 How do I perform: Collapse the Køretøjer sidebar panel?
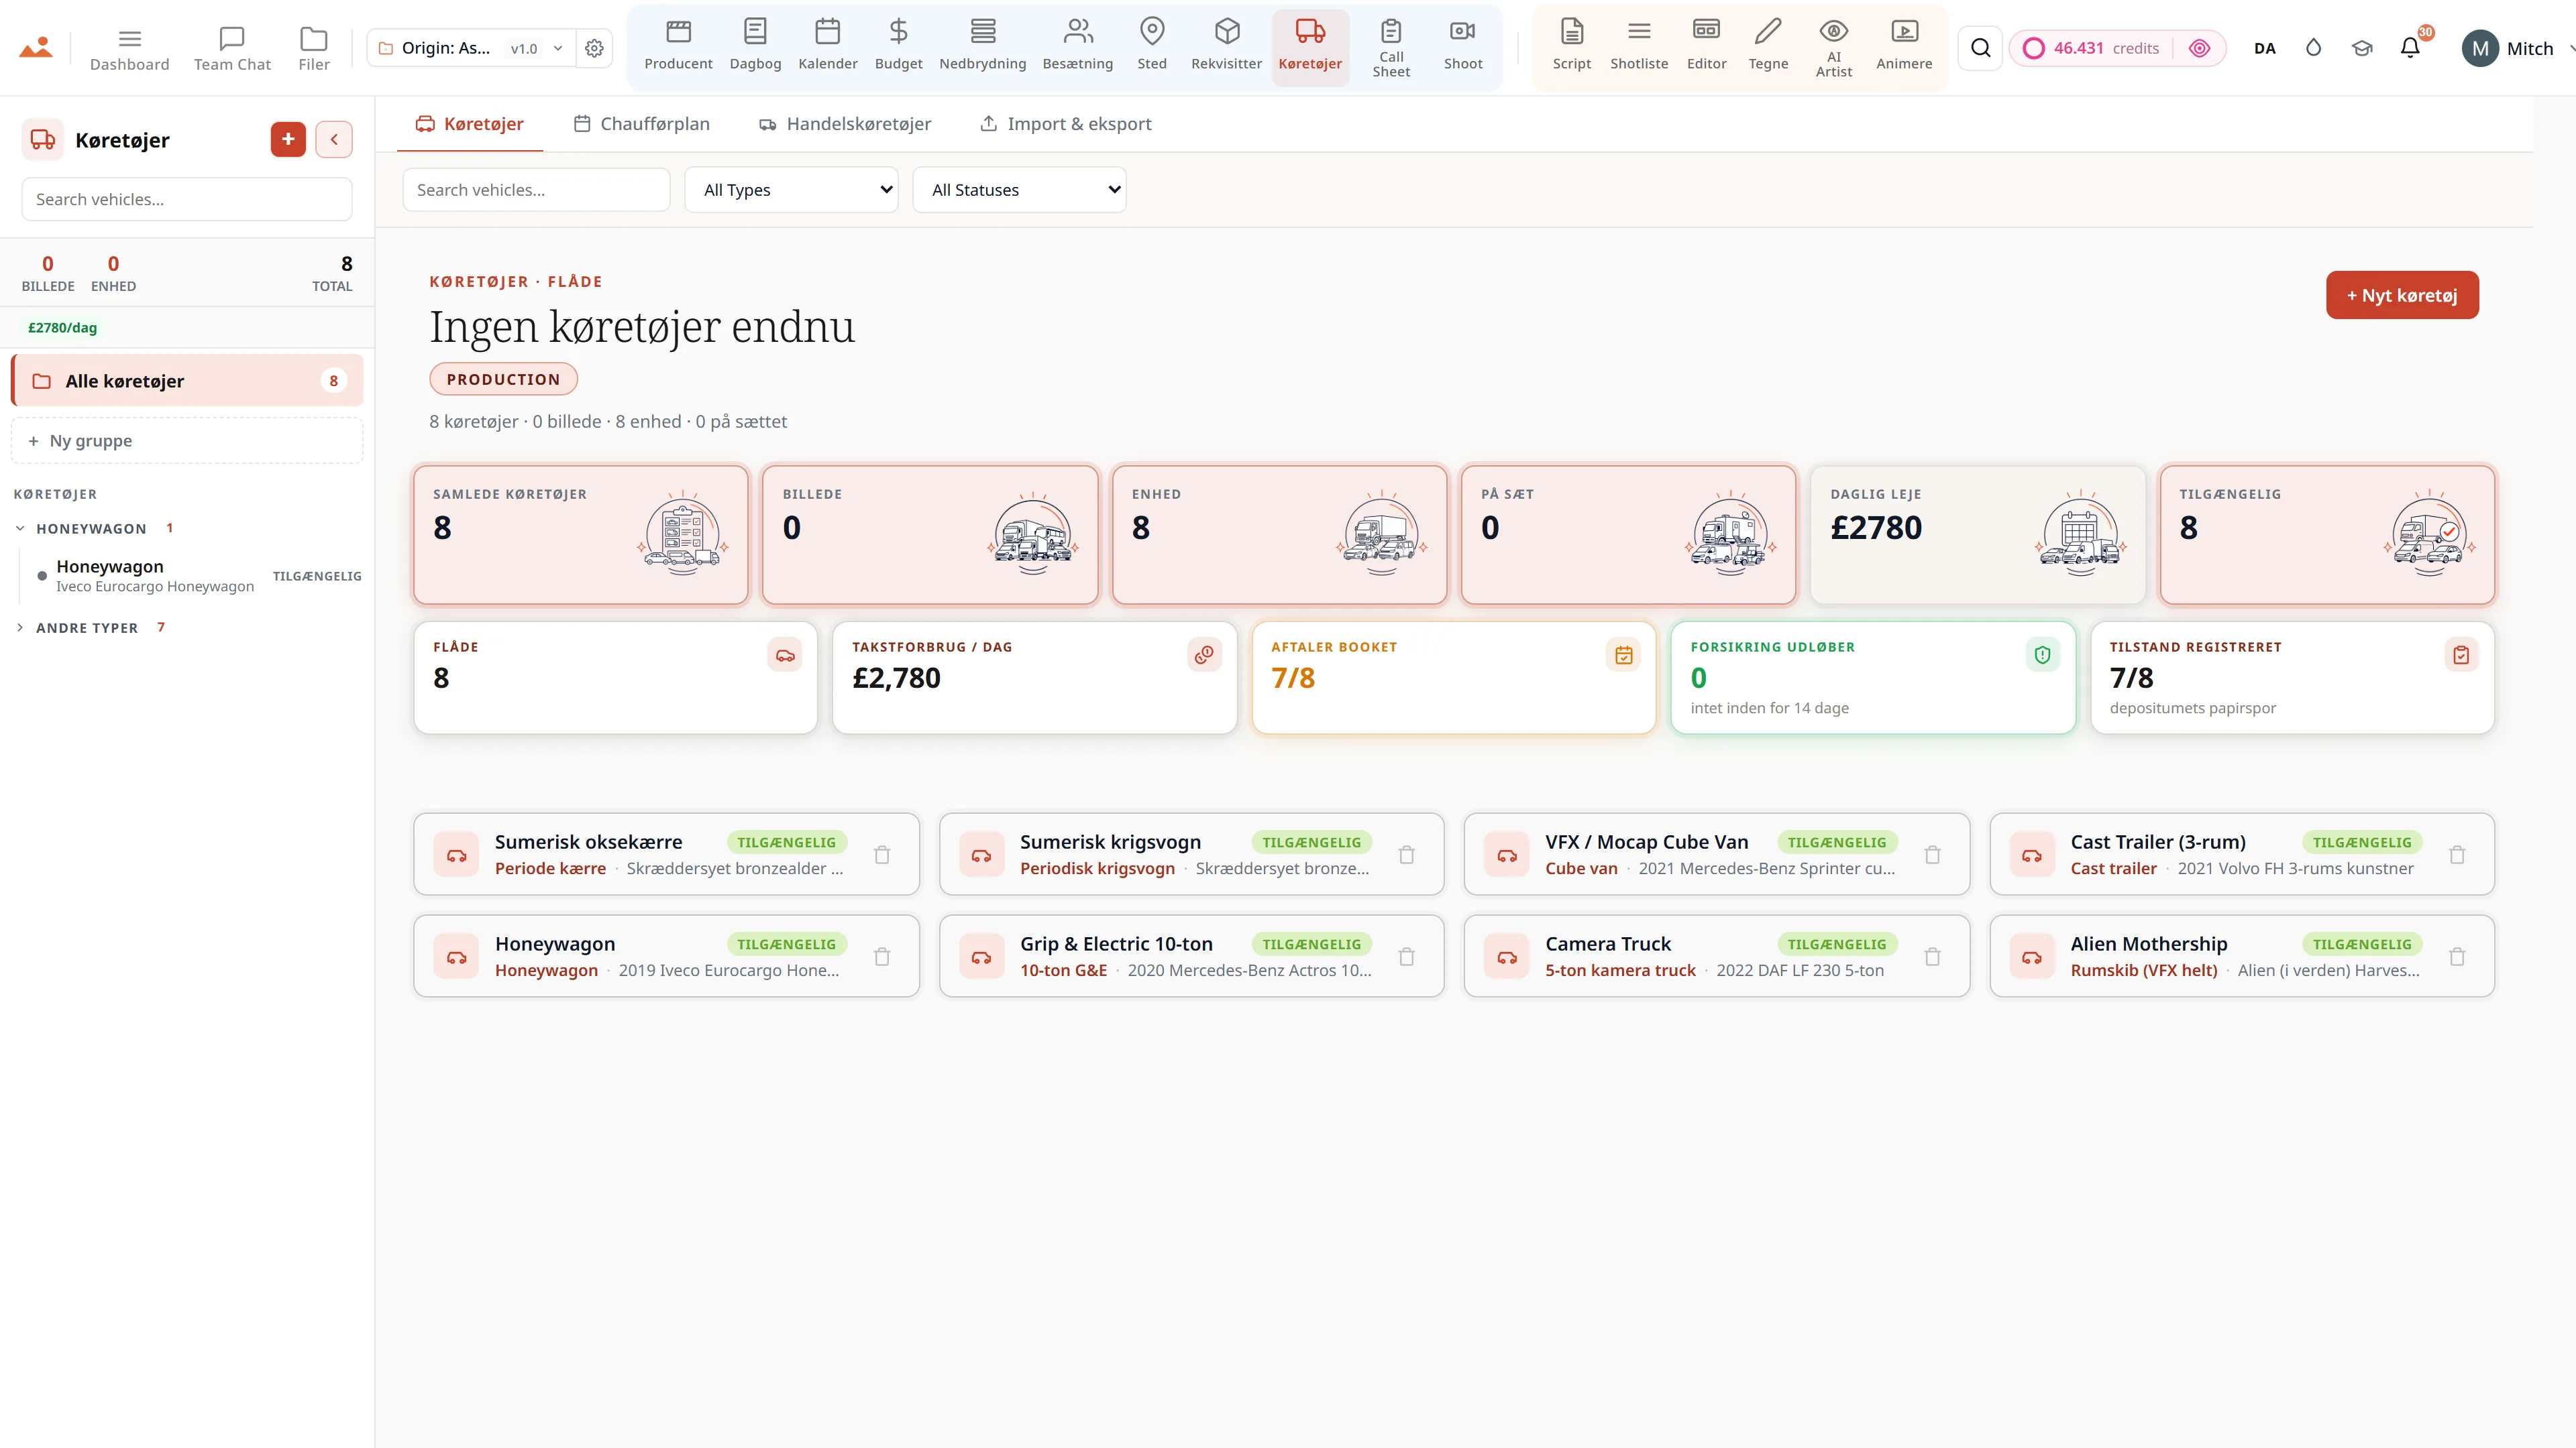[x=334, y=139]
